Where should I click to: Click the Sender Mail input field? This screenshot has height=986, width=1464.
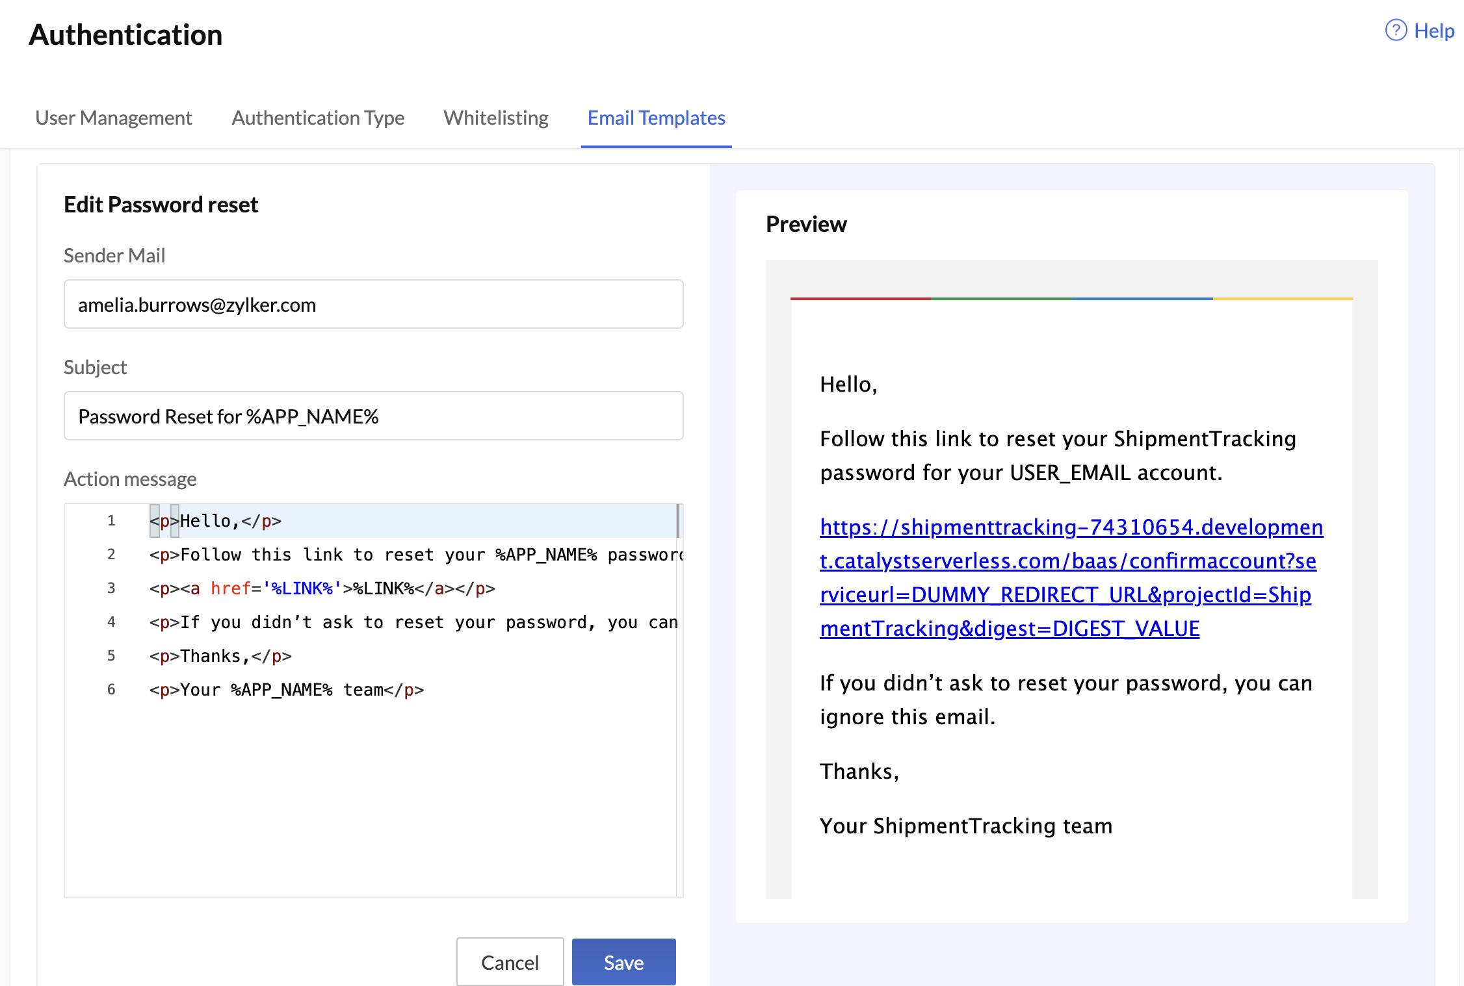[x=373, y=305]
